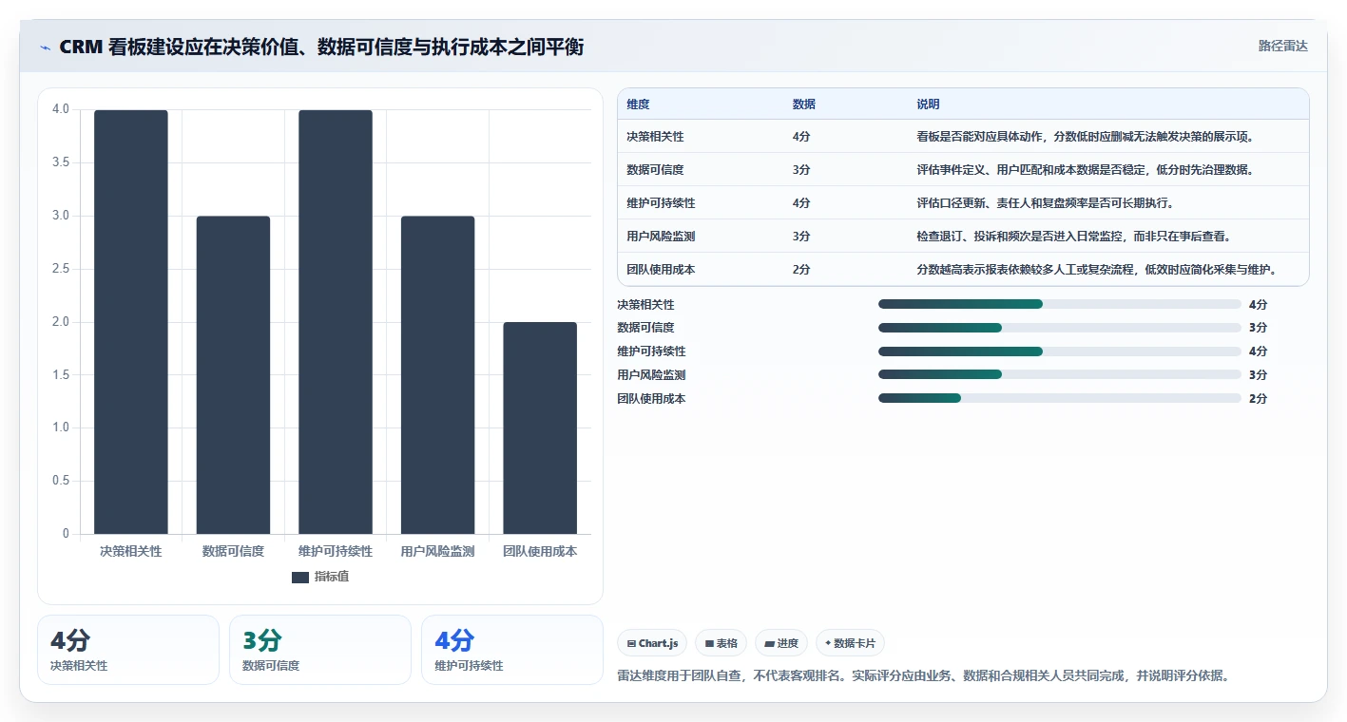
Task: Select the 数据可信度 bar in the chart
Action: pos(234,375)
